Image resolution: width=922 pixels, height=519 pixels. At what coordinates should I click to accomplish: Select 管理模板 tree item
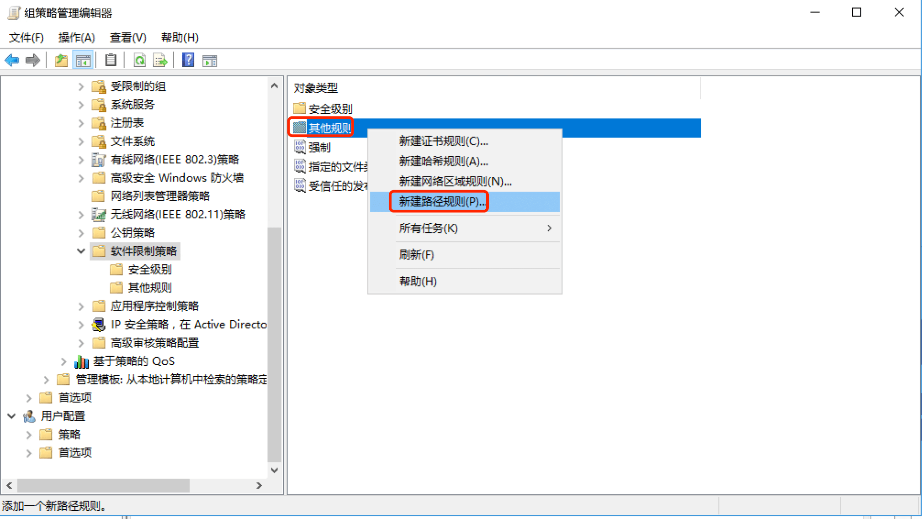[x=171, y=380]
